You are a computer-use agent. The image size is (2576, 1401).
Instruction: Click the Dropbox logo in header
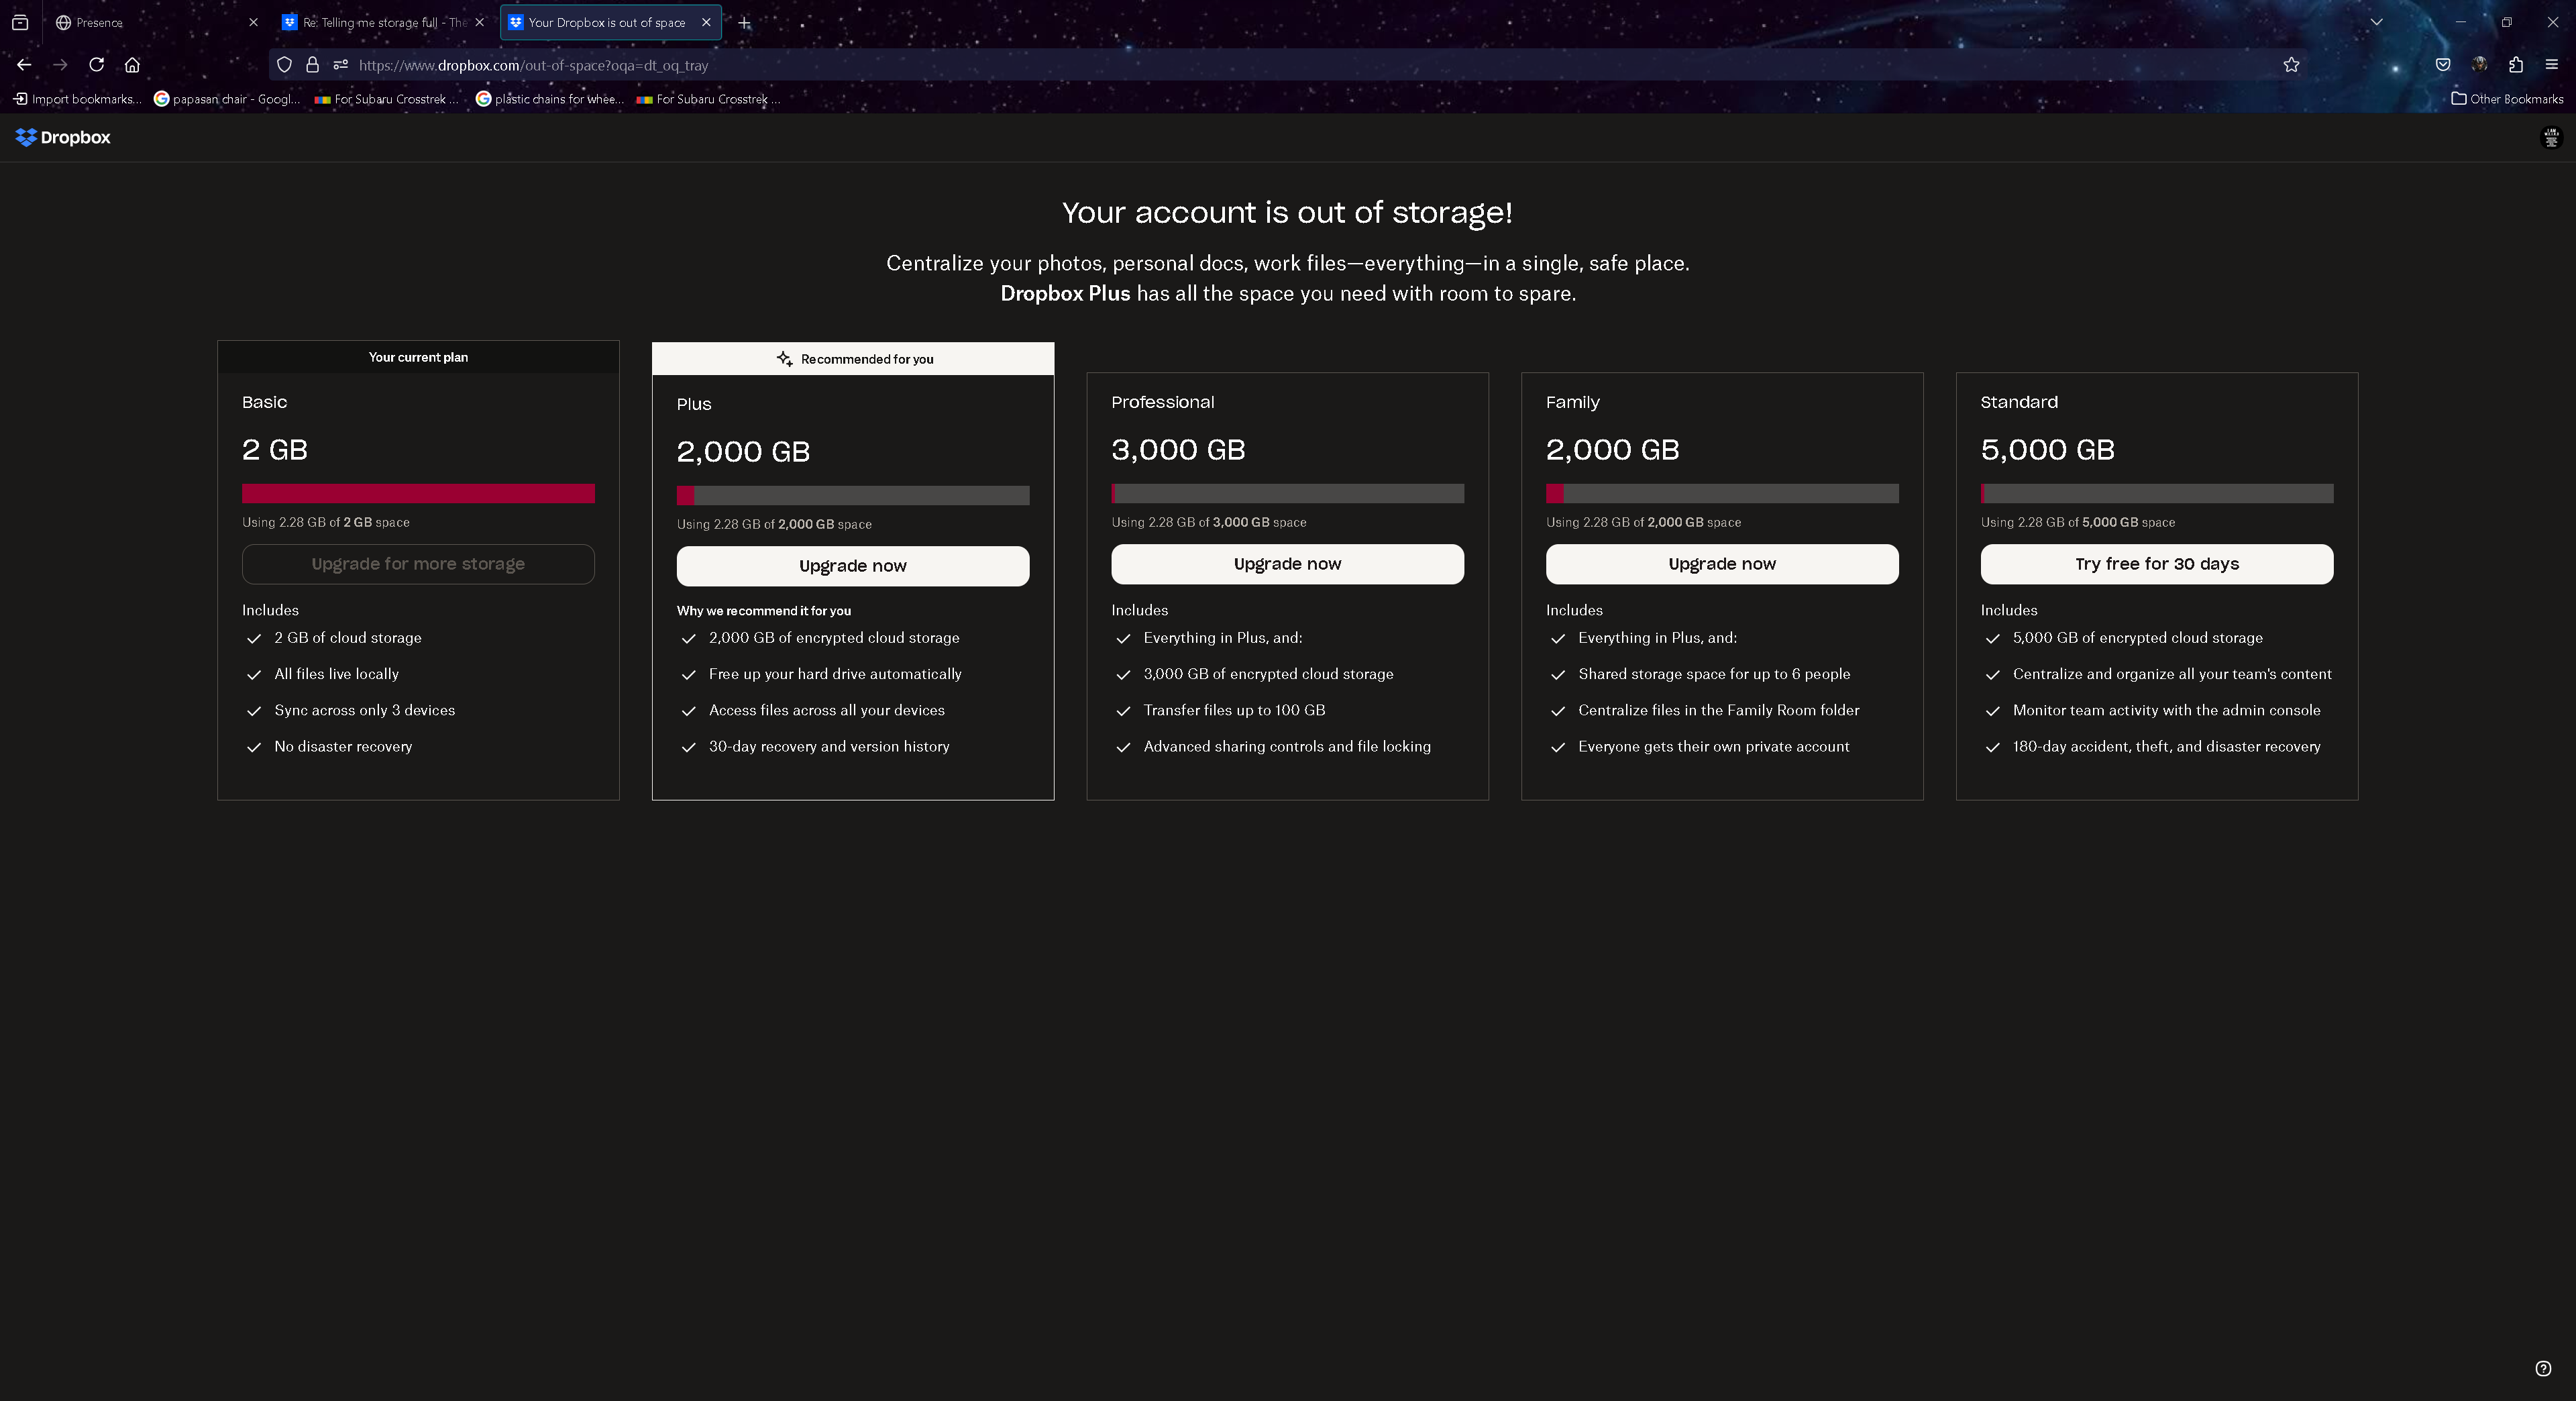(x=63, y=137)
